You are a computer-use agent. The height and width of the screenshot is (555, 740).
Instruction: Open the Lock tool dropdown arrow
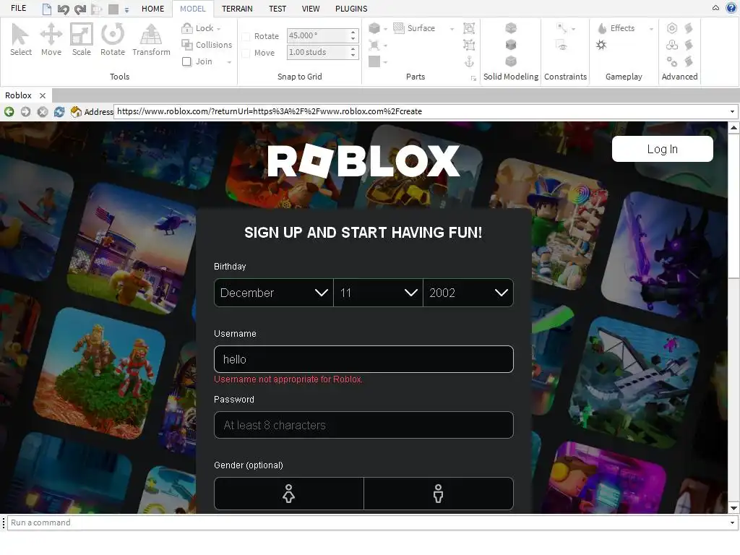pyautogui.click(x=218, y=29)
